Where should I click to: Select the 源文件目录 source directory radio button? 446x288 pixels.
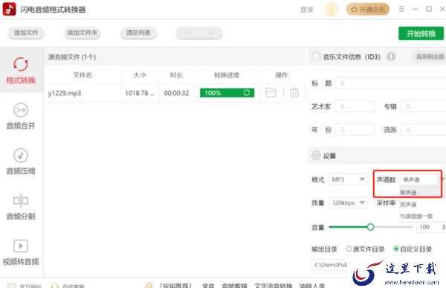(x=349, y=249)
